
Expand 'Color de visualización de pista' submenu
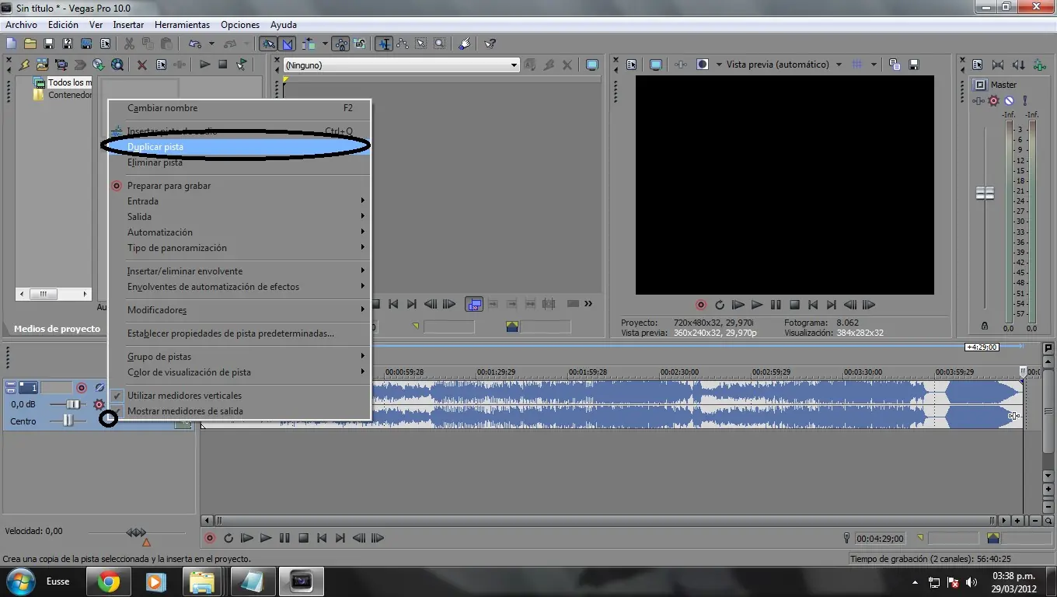[x=239, y=372]
